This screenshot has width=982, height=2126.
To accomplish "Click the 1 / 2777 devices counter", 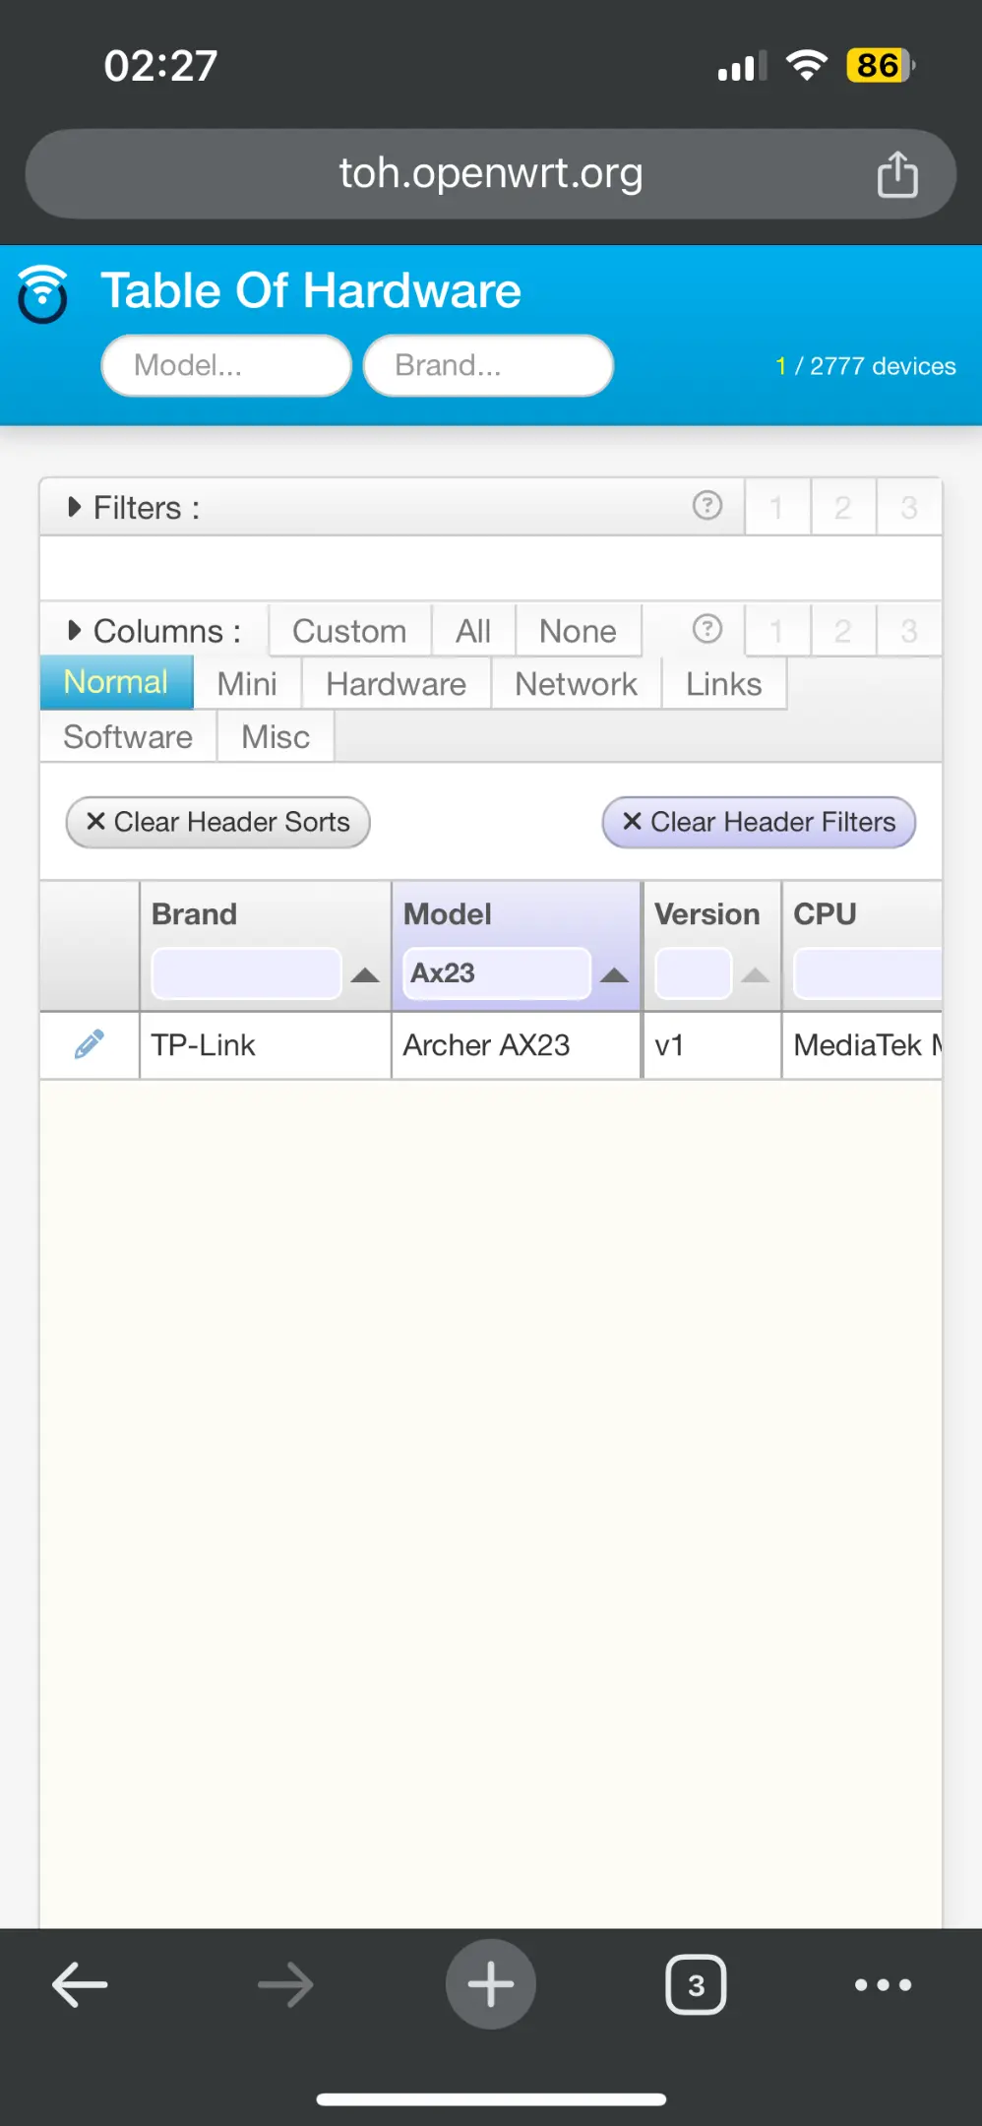I will pos(866,366).
